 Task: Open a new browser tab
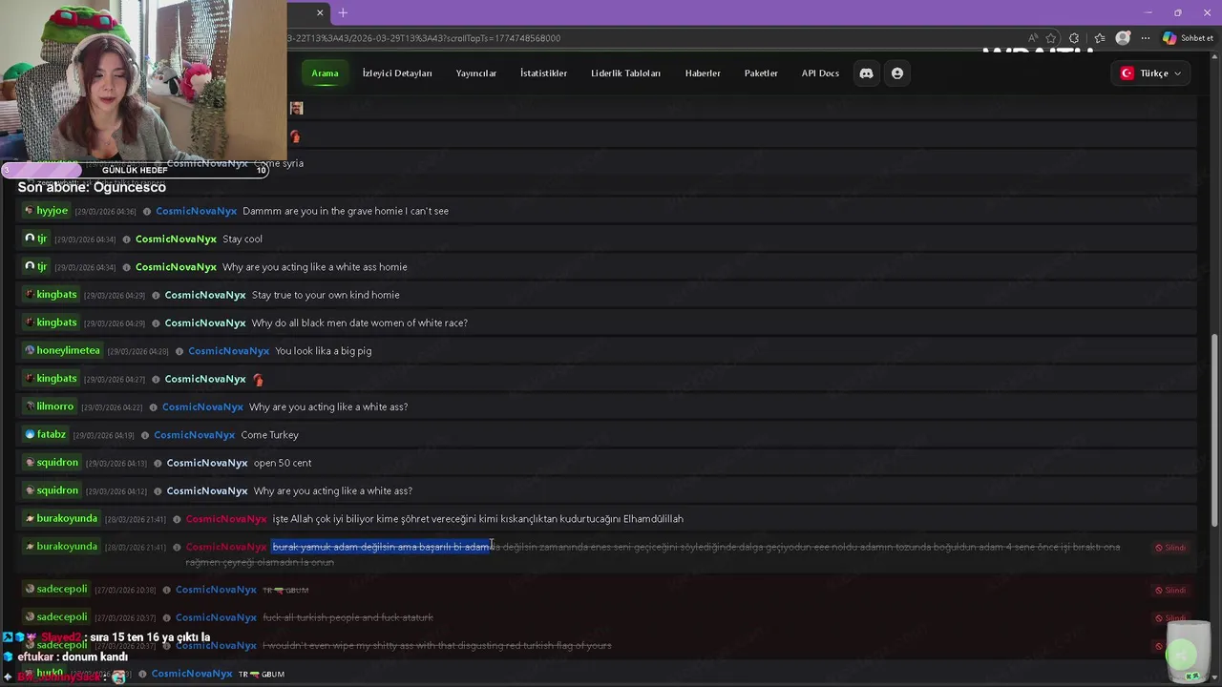point(343,12)
